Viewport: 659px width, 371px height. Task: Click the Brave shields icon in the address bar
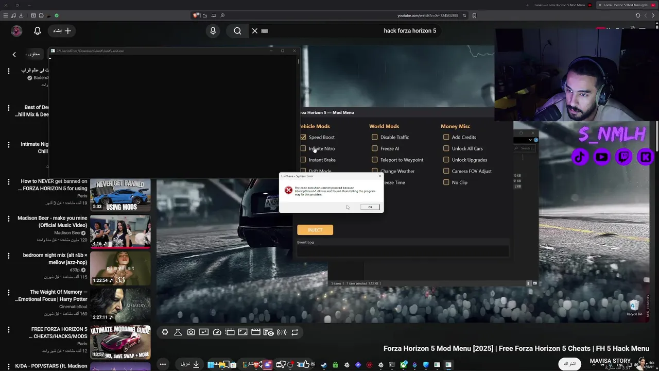tap(196, 15)
